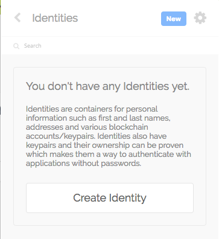
Task: Open settings via the gear icon
Action: click(x=200, y=18)
